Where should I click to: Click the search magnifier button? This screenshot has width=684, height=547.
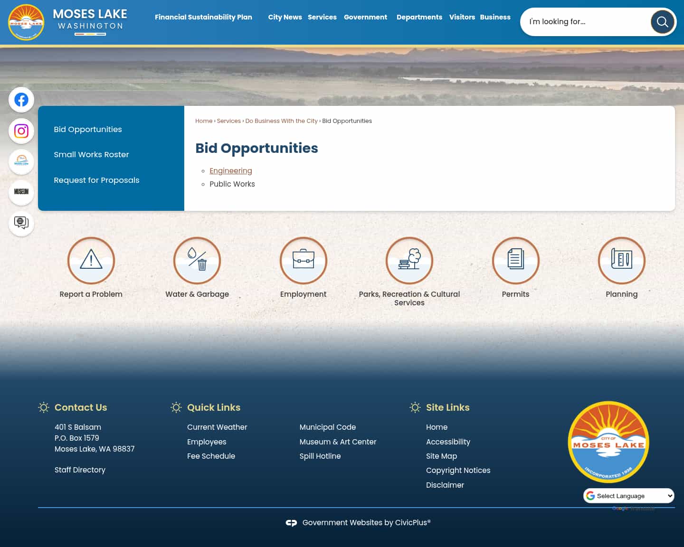point(662,22)
